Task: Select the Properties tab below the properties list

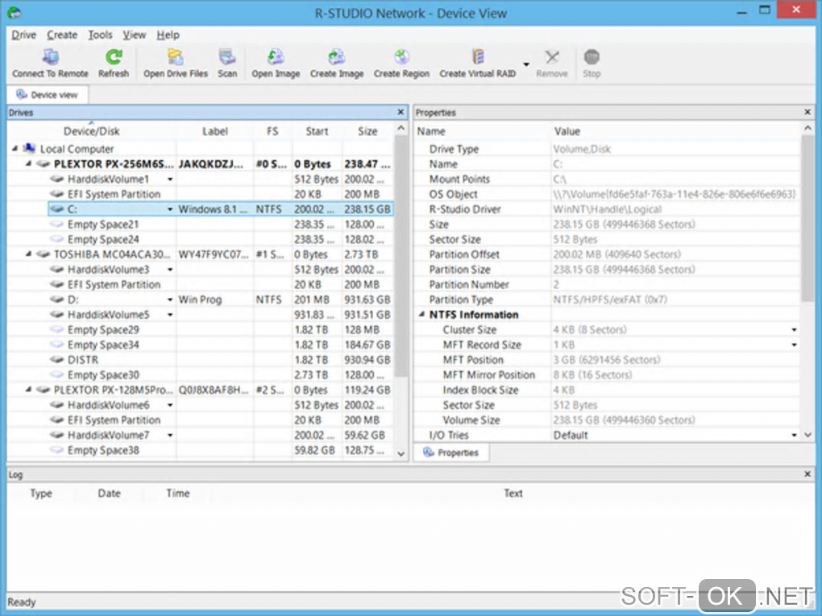Action: click(x=451, y=453)
